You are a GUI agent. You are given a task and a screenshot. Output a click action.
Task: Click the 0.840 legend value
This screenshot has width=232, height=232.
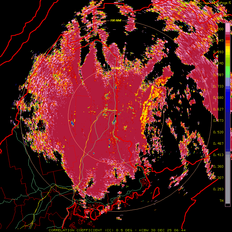pos(218,63)
